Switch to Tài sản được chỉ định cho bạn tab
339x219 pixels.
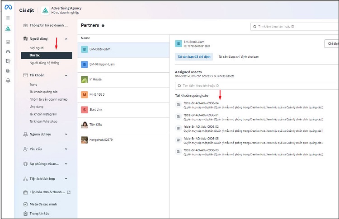(x=239, y=57)
